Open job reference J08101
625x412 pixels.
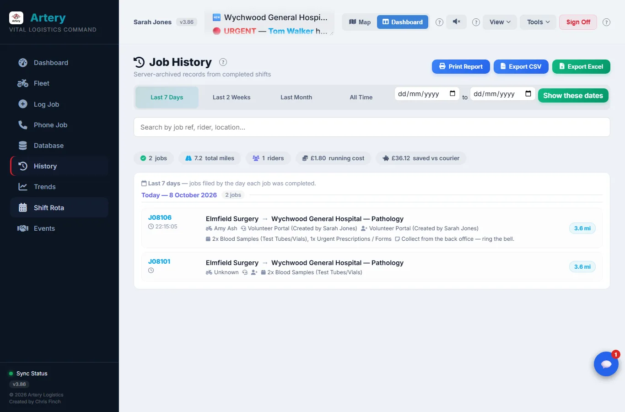point(159,261)
